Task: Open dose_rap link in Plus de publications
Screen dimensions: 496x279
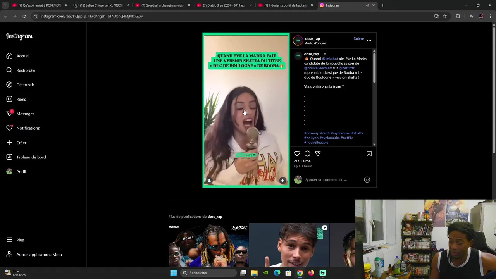Action: [215, 217]
